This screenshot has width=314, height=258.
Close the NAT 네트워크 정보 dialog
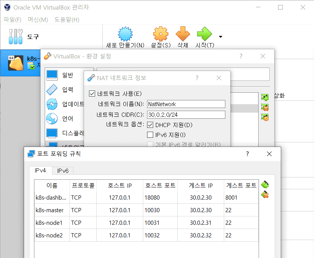(x=219, y=78)
